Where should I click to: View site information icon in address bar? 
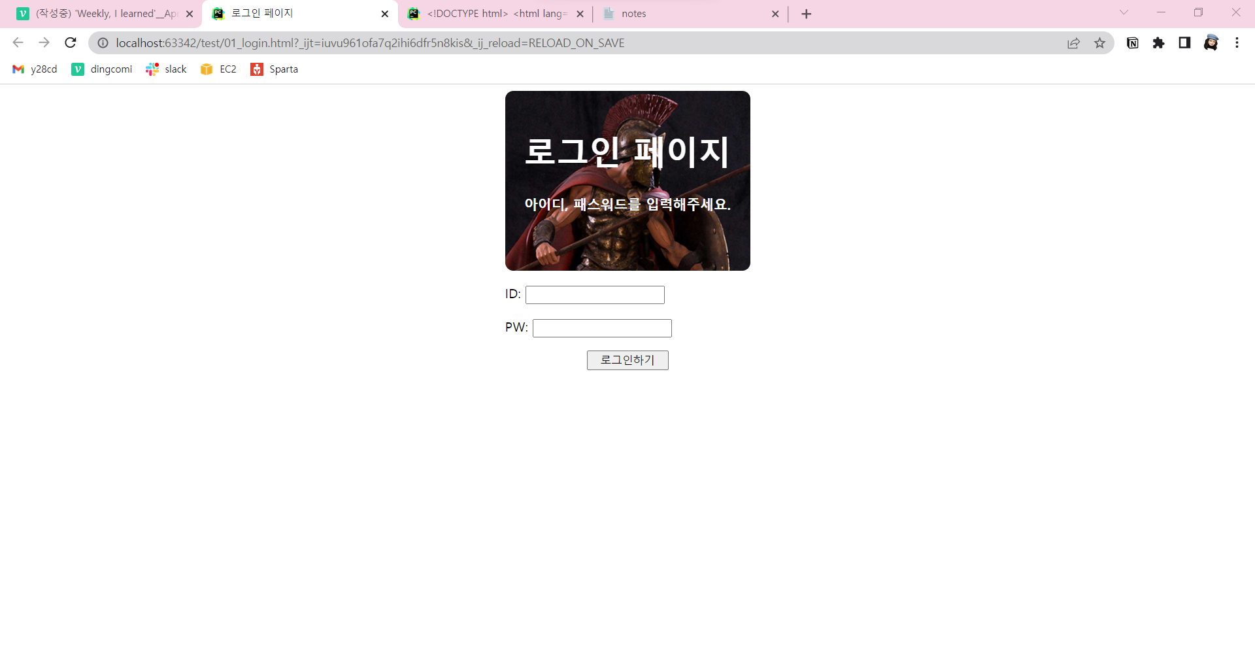coord(103,43)
